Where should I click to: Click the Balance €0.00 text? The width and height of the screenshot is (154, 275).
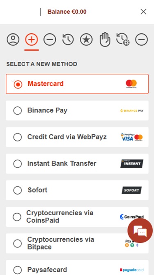pos(67,12)
